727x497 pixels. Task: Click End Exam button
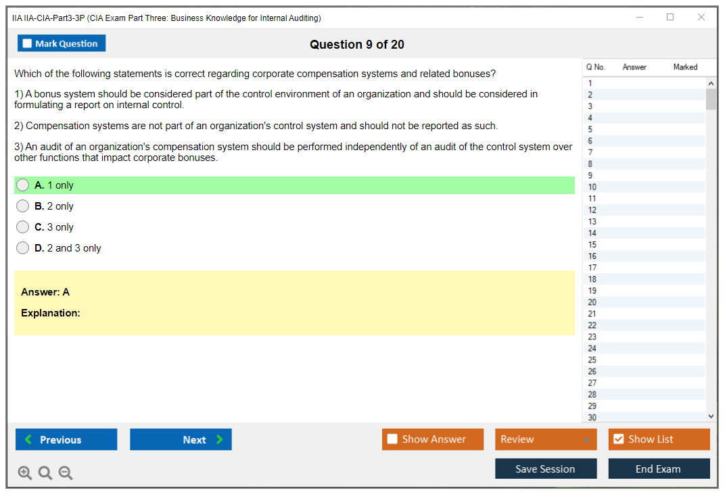coord(659,469)
